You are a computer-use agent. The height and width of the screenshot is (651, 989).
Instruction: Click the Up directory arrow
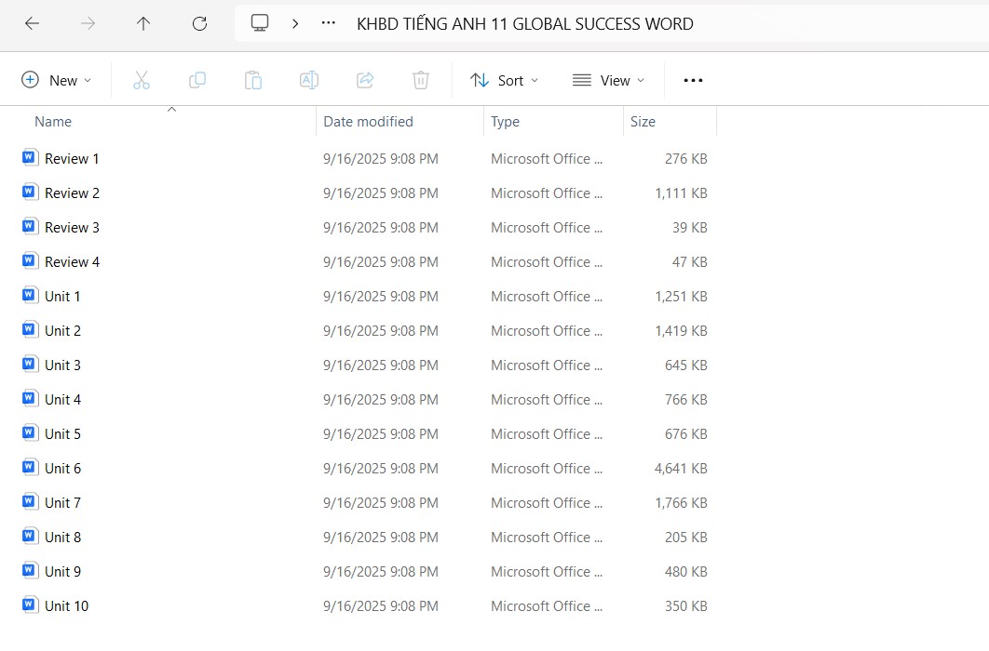pyautogui.click(x=142, y=24)
